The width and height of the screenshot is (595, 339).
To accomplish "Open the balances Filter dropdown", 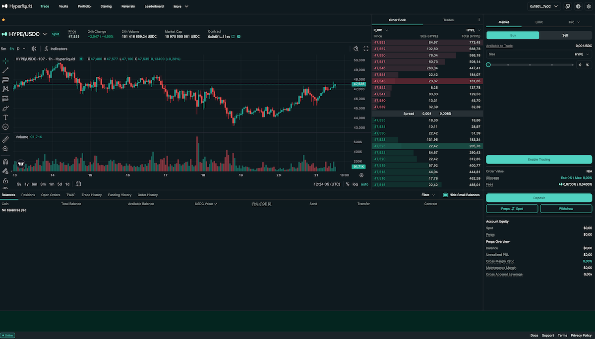I will click(x=428, y=195).
